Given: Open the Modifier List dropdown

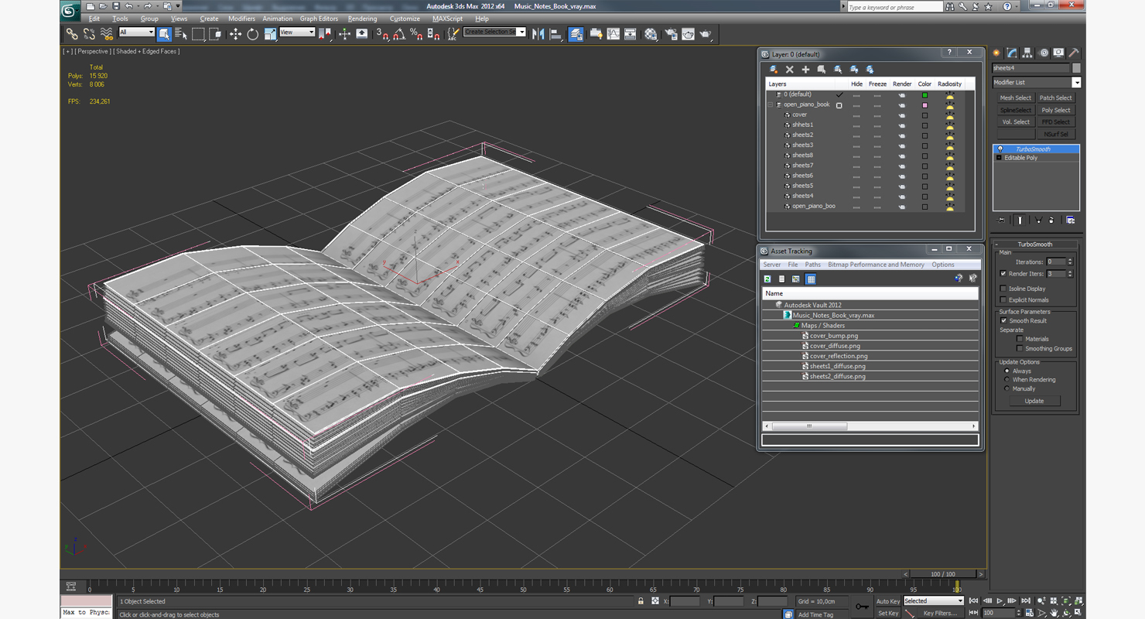Looking at the screenshot, I should [1076, 82].
